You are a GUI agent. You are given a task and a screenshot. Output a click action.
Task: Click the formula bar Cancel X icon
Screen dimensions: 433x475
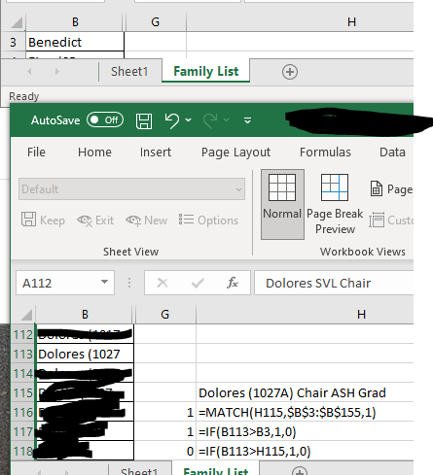(162, 283)
